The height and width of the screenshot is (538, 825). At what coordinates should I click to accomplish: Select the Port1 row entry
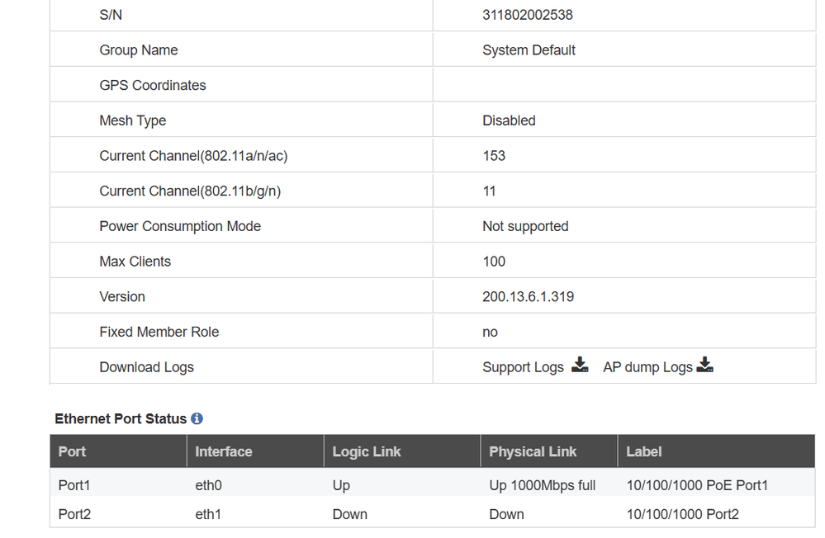tap(74, 485)
